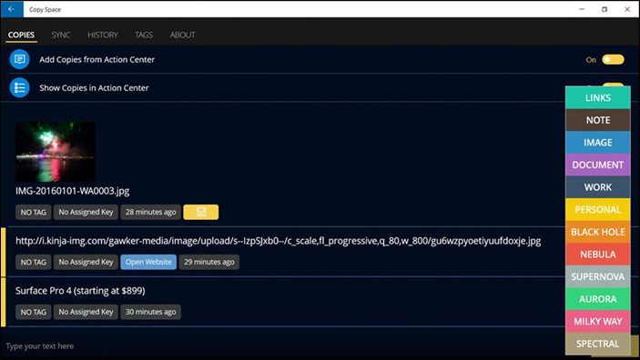Choose the NOTE tag
This screenshot has width=640, height=360.
tap(598, 120)
